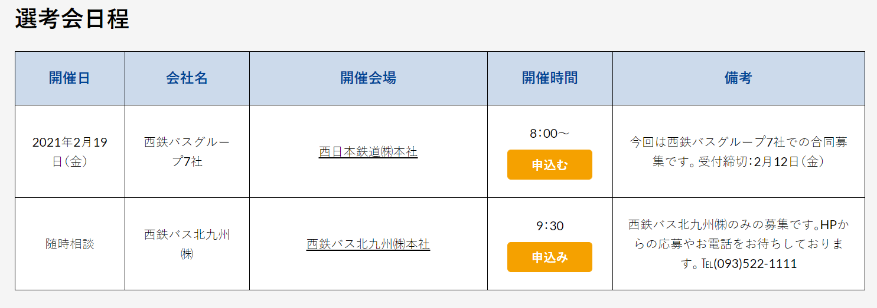Click the 9:30 start time text
The width and height of the screenshot is (877, 308).
549,226
